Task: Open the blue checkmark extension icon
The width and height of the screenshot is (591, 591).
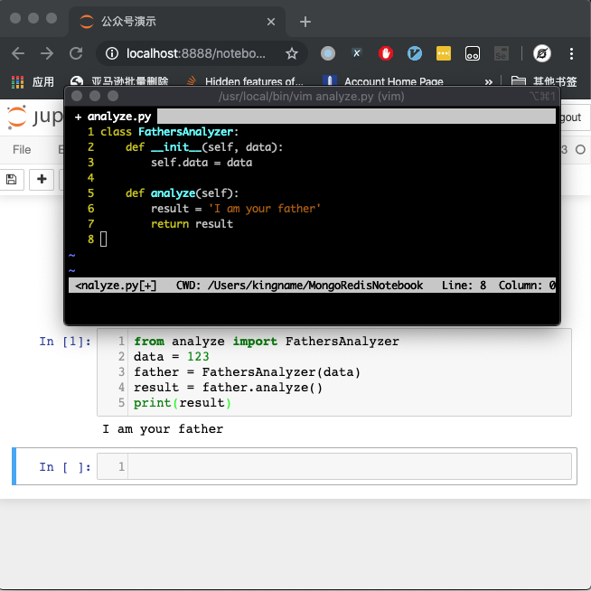Action: click(x=415, y=53)
